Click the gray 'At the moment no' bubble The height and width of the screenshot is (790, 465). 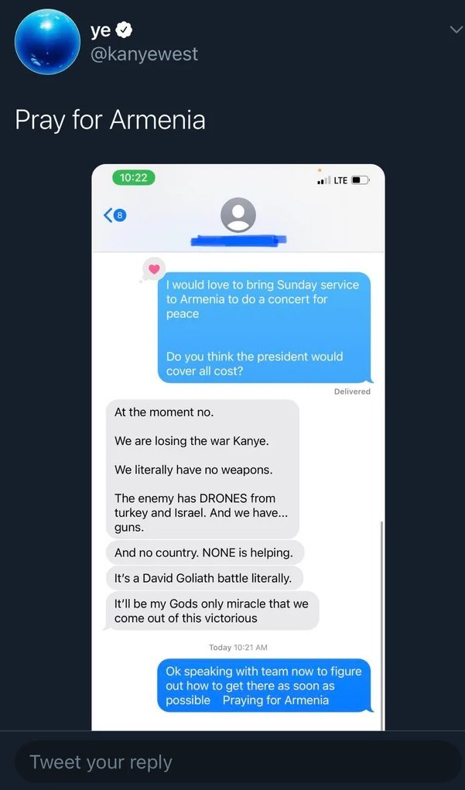(x=203, y=469)
